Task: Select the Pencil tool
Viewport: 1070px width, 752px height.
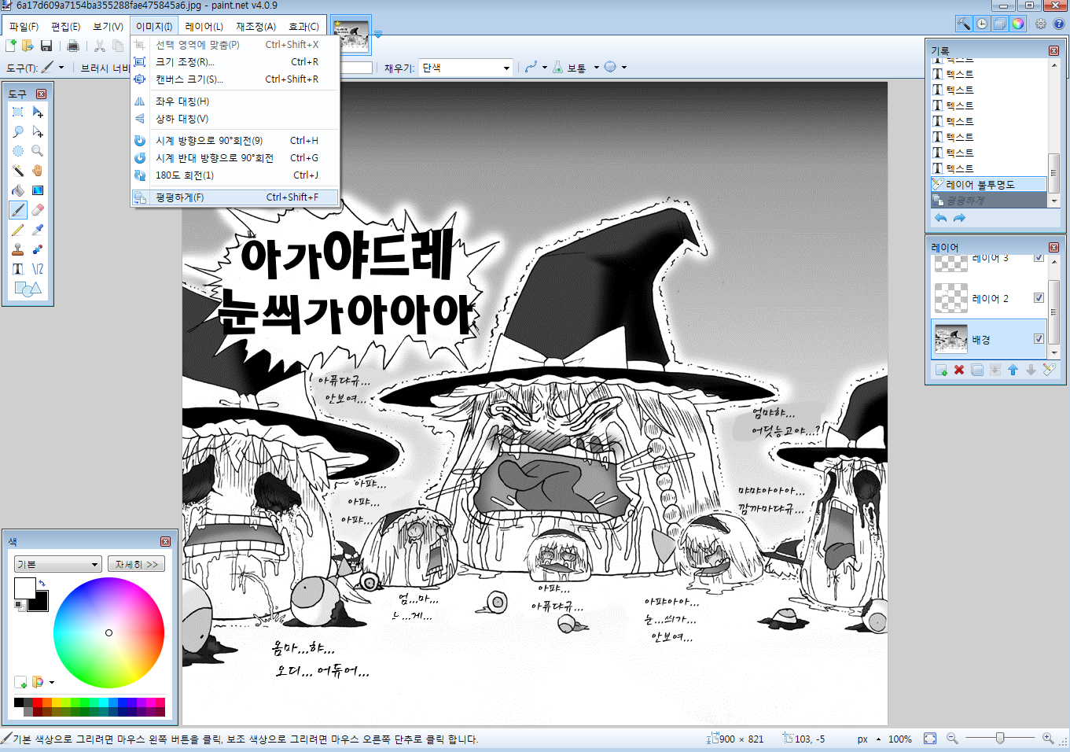Action: (18, 230)
